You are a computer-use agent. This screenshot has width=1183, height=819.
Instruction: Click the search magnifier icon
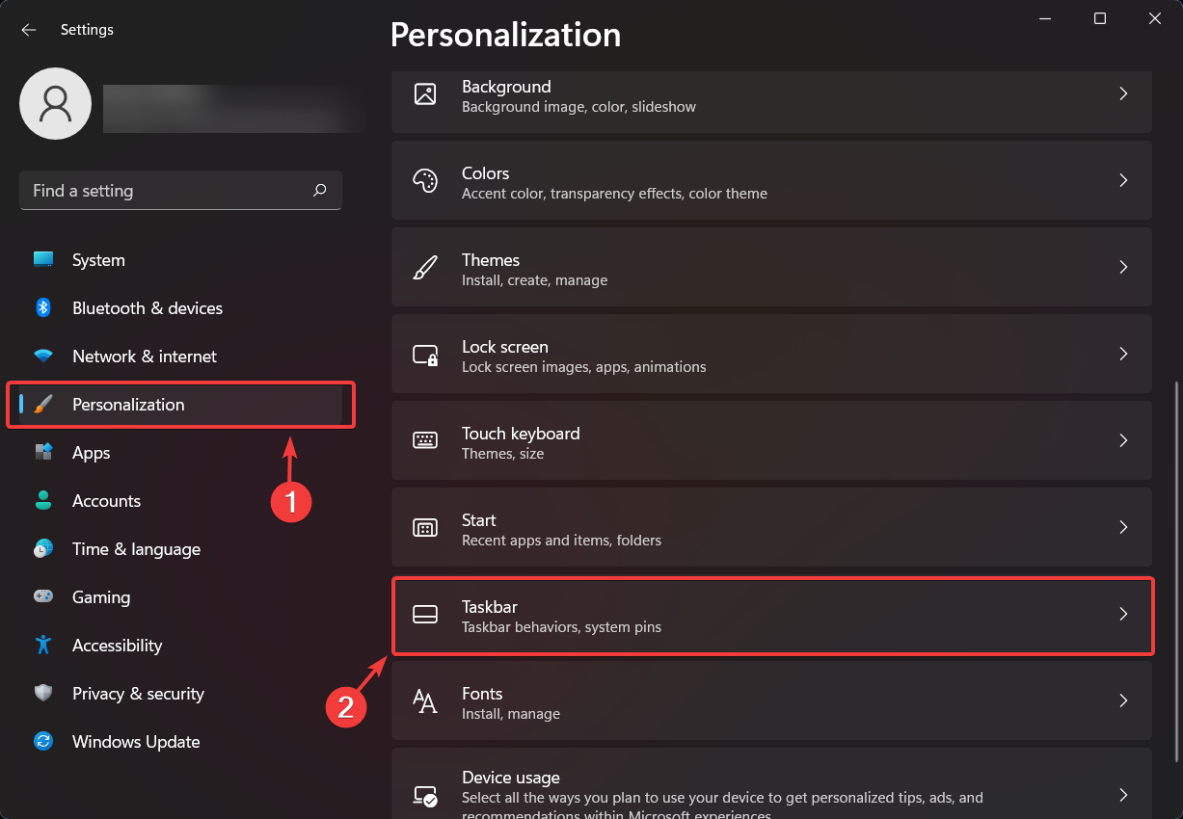point(320,191)
